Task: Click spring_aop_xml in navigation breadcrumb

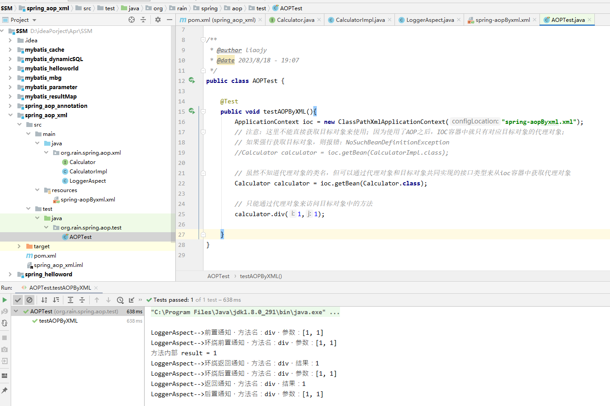Action: [44, 8]
